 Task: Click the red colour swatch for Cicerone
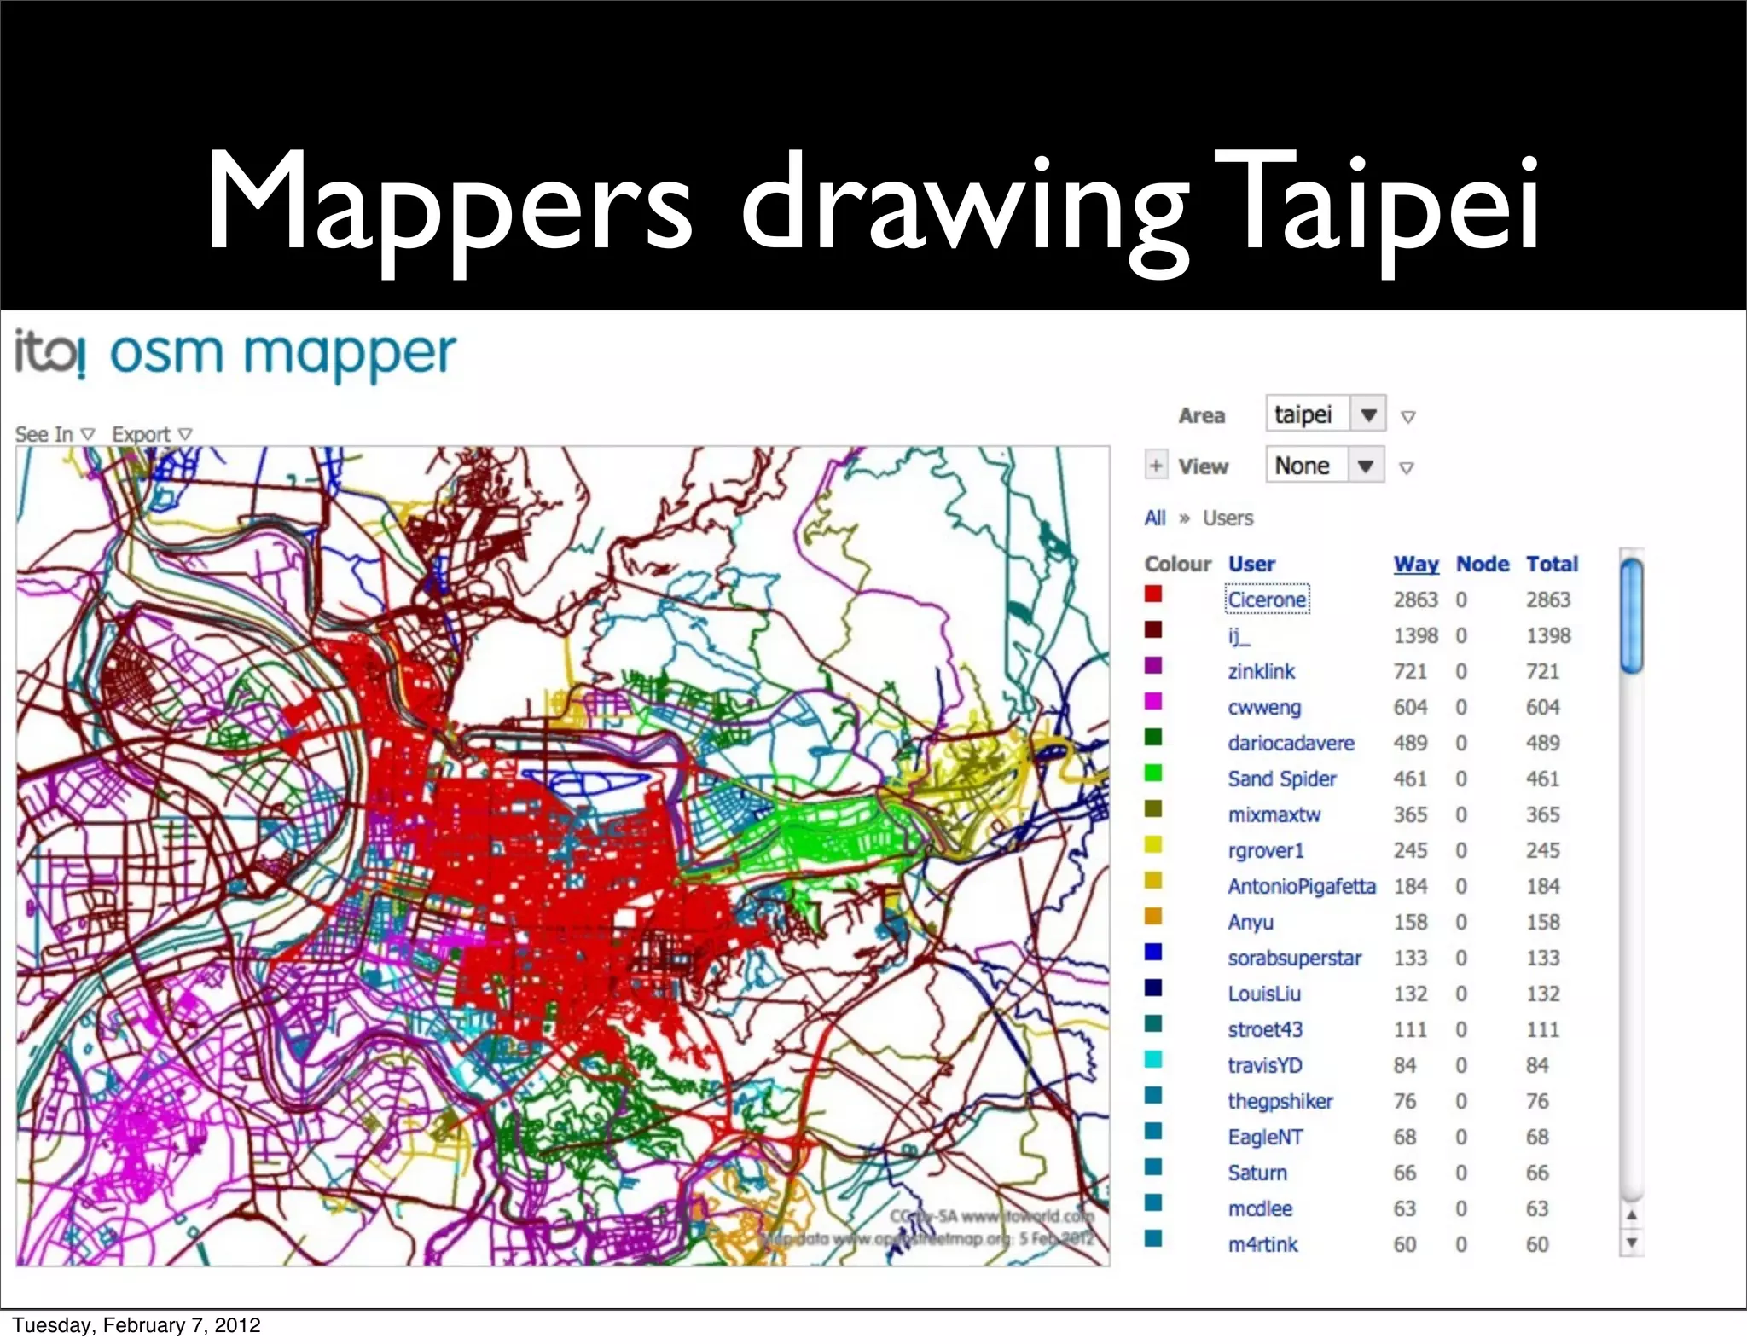coord(1153,594)
